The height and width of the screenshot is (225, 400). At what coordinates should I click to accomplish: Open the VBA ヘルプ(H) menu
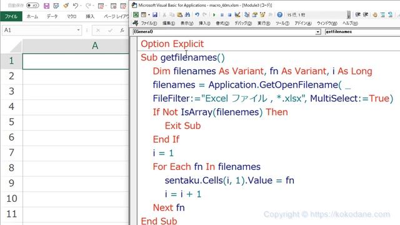(350, 23)
